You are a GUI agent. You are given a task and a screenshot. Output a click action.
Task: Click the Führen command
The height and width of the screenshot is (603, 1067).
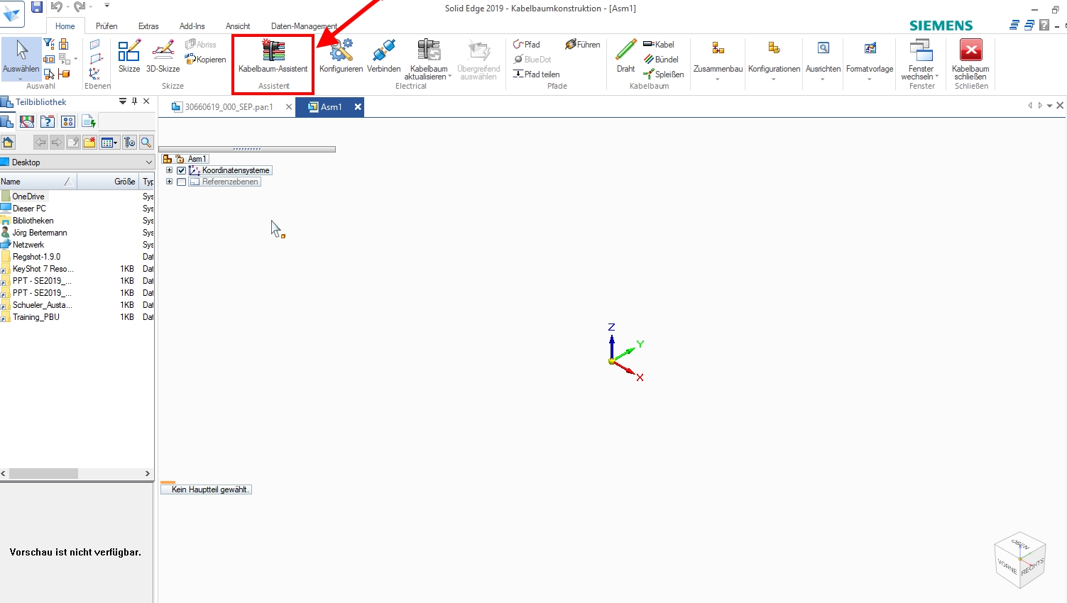(x=582, y=44)
